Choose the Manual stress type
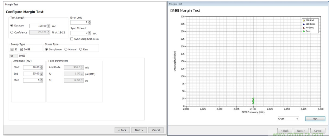 (x=66, y=49)
